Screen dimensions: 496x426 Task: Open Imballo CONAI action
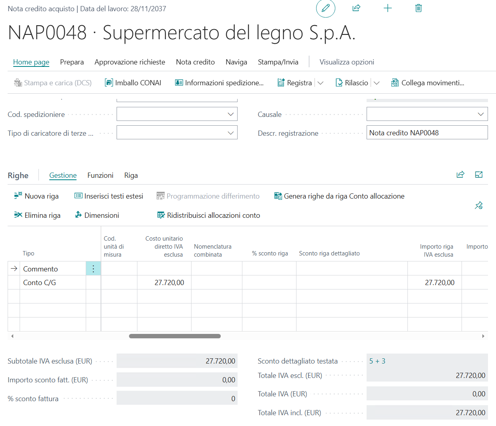[133, 83]
